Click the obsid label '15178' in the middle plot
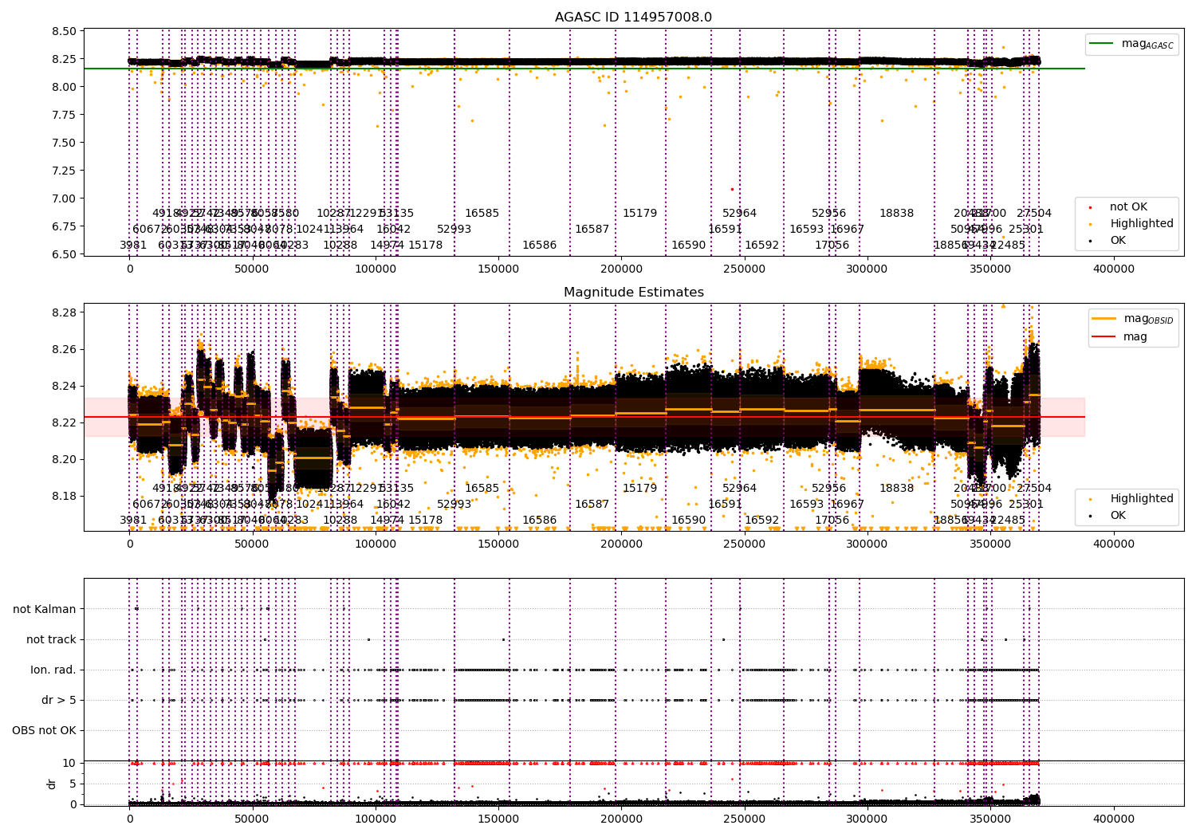 425,521
